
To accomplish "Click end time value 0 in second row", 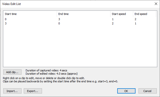I will click(x=59, y=23).
